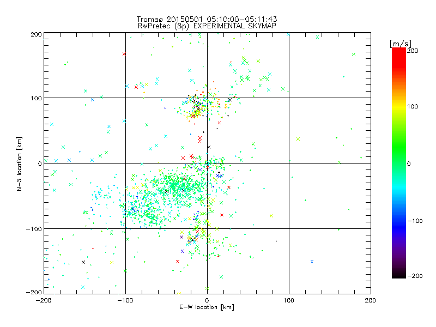Click colorbar tick label '-200'
The image size is (436, 327).
pos(415,276)
